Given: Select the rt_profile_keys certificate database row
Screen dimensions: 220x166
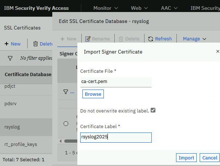Looking at the screenshot, I should tap(26, 145).
